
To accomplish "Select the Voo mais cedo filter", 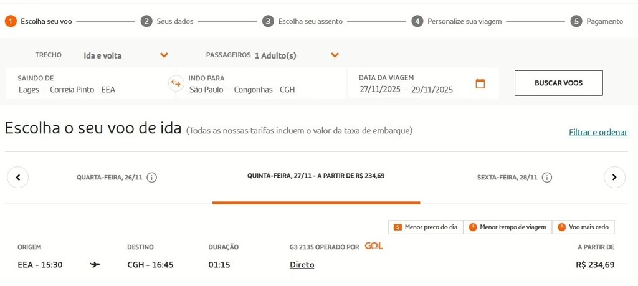I will (583, 227).
